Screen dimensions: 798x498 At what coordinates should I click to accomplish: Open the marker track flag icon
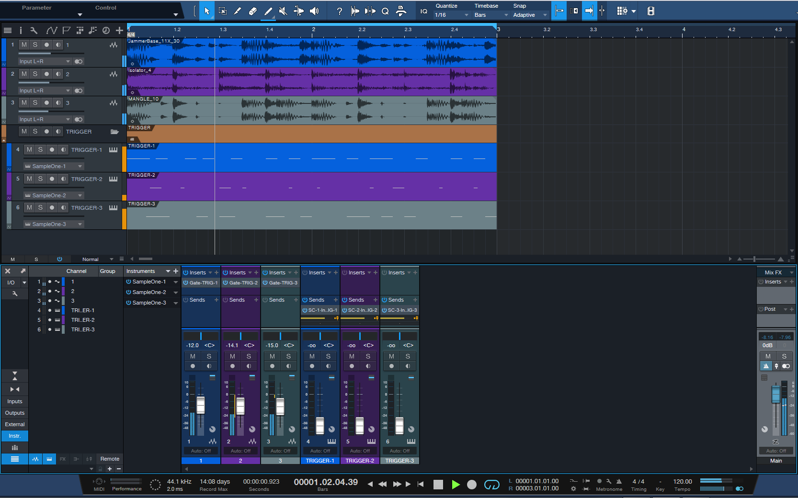pyautogui.click(x=67, y=30)
